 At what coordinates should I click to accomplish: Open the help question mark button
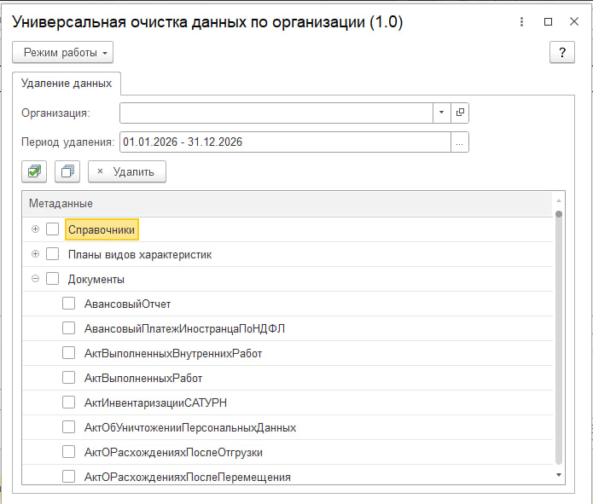tap(561, 53)
